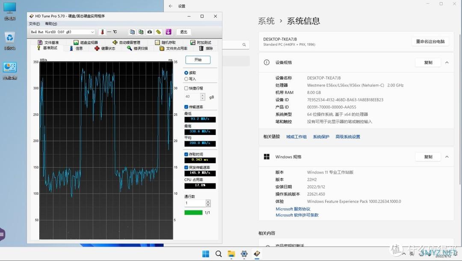Collapse the Windows 规格 section chevron

[447, 157]
